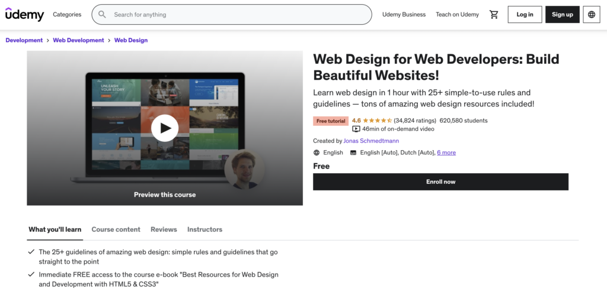Open Udemy Business link
This screenshot has width=607, height=292.
tap(404, 14)
